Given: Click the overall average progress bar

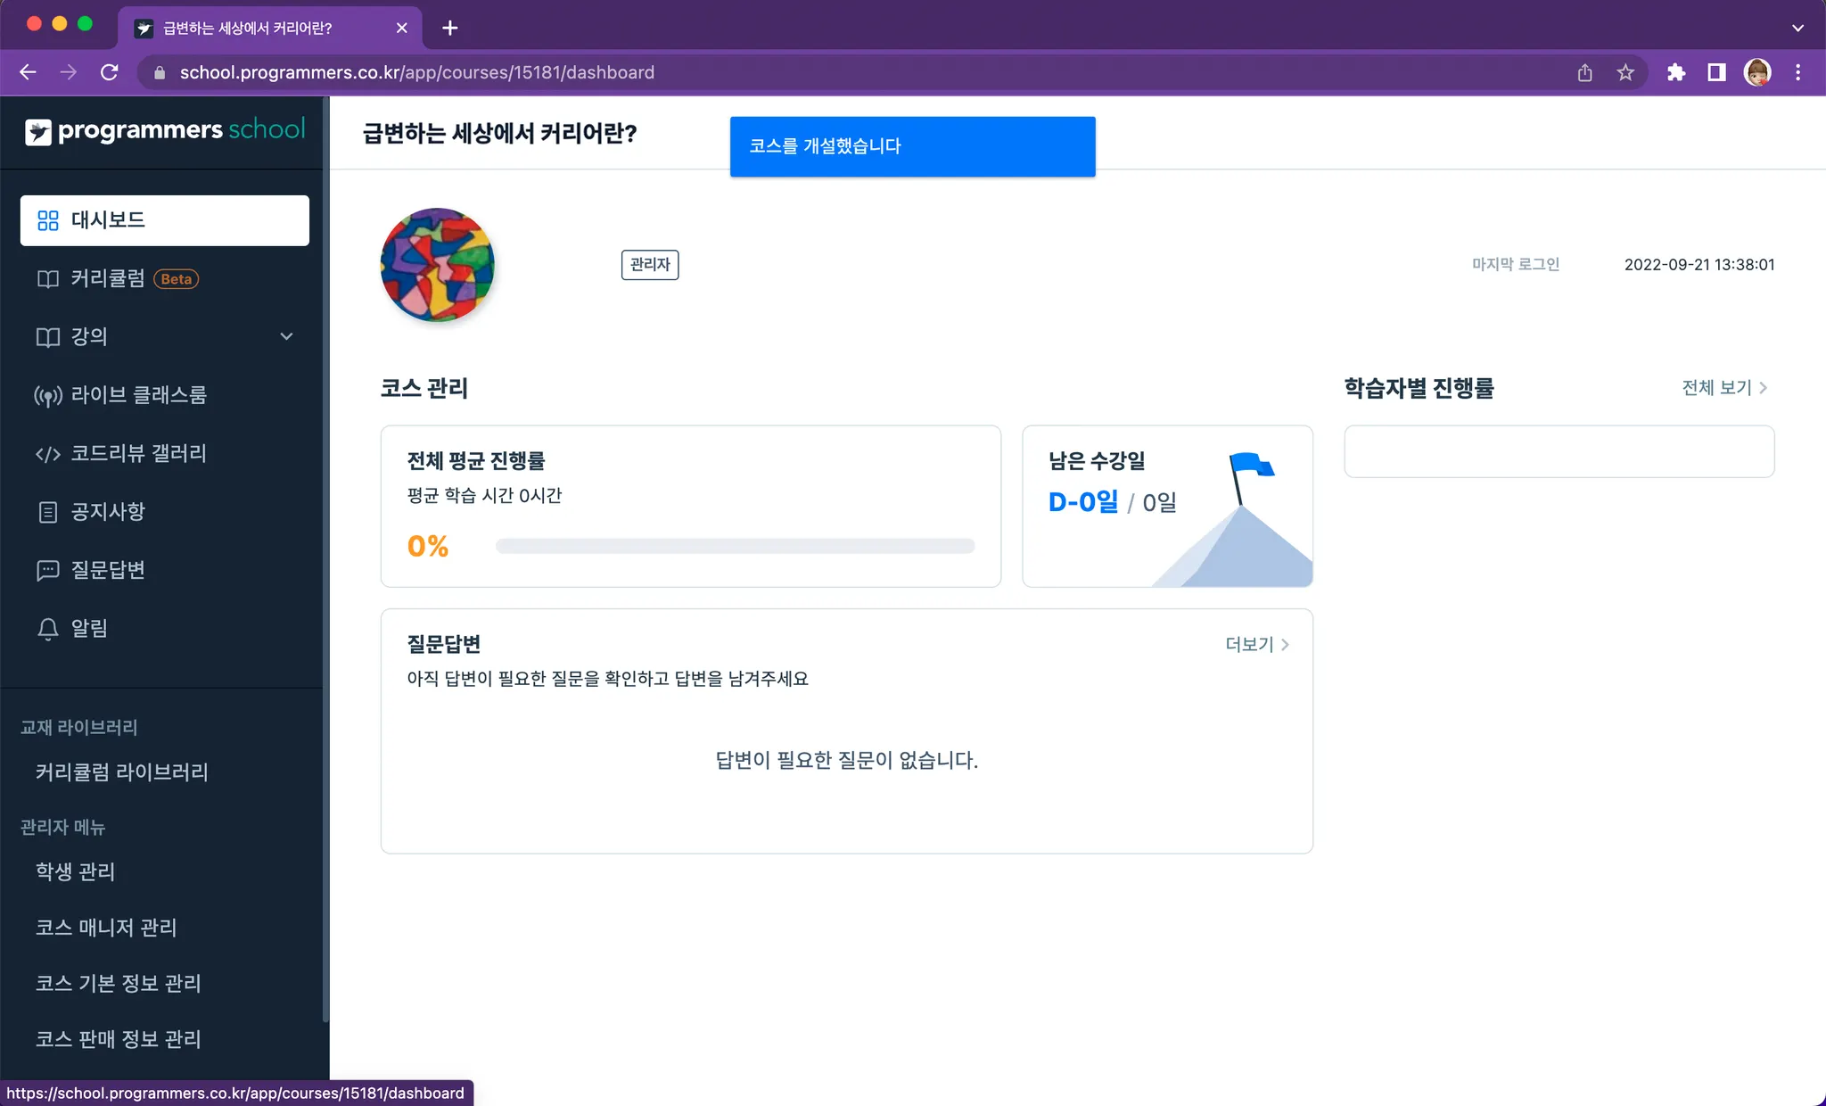Looking at the screenshot, I should [735, 546].
